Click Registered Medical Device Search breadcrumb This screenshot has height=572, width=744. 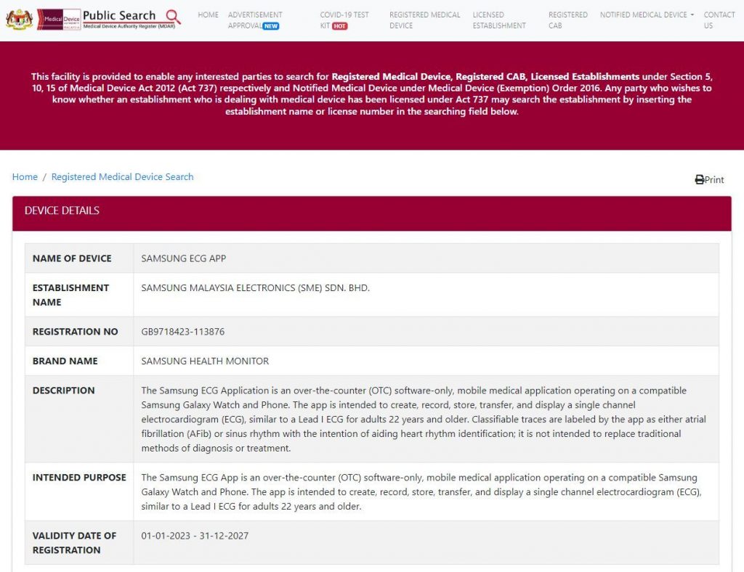pyautogui.click(x=122, y=177)
